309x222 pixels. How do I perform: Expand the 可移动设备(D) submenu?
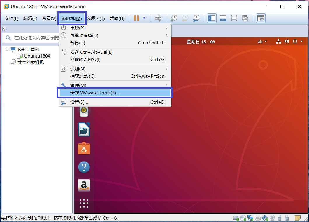click(115, 35)
